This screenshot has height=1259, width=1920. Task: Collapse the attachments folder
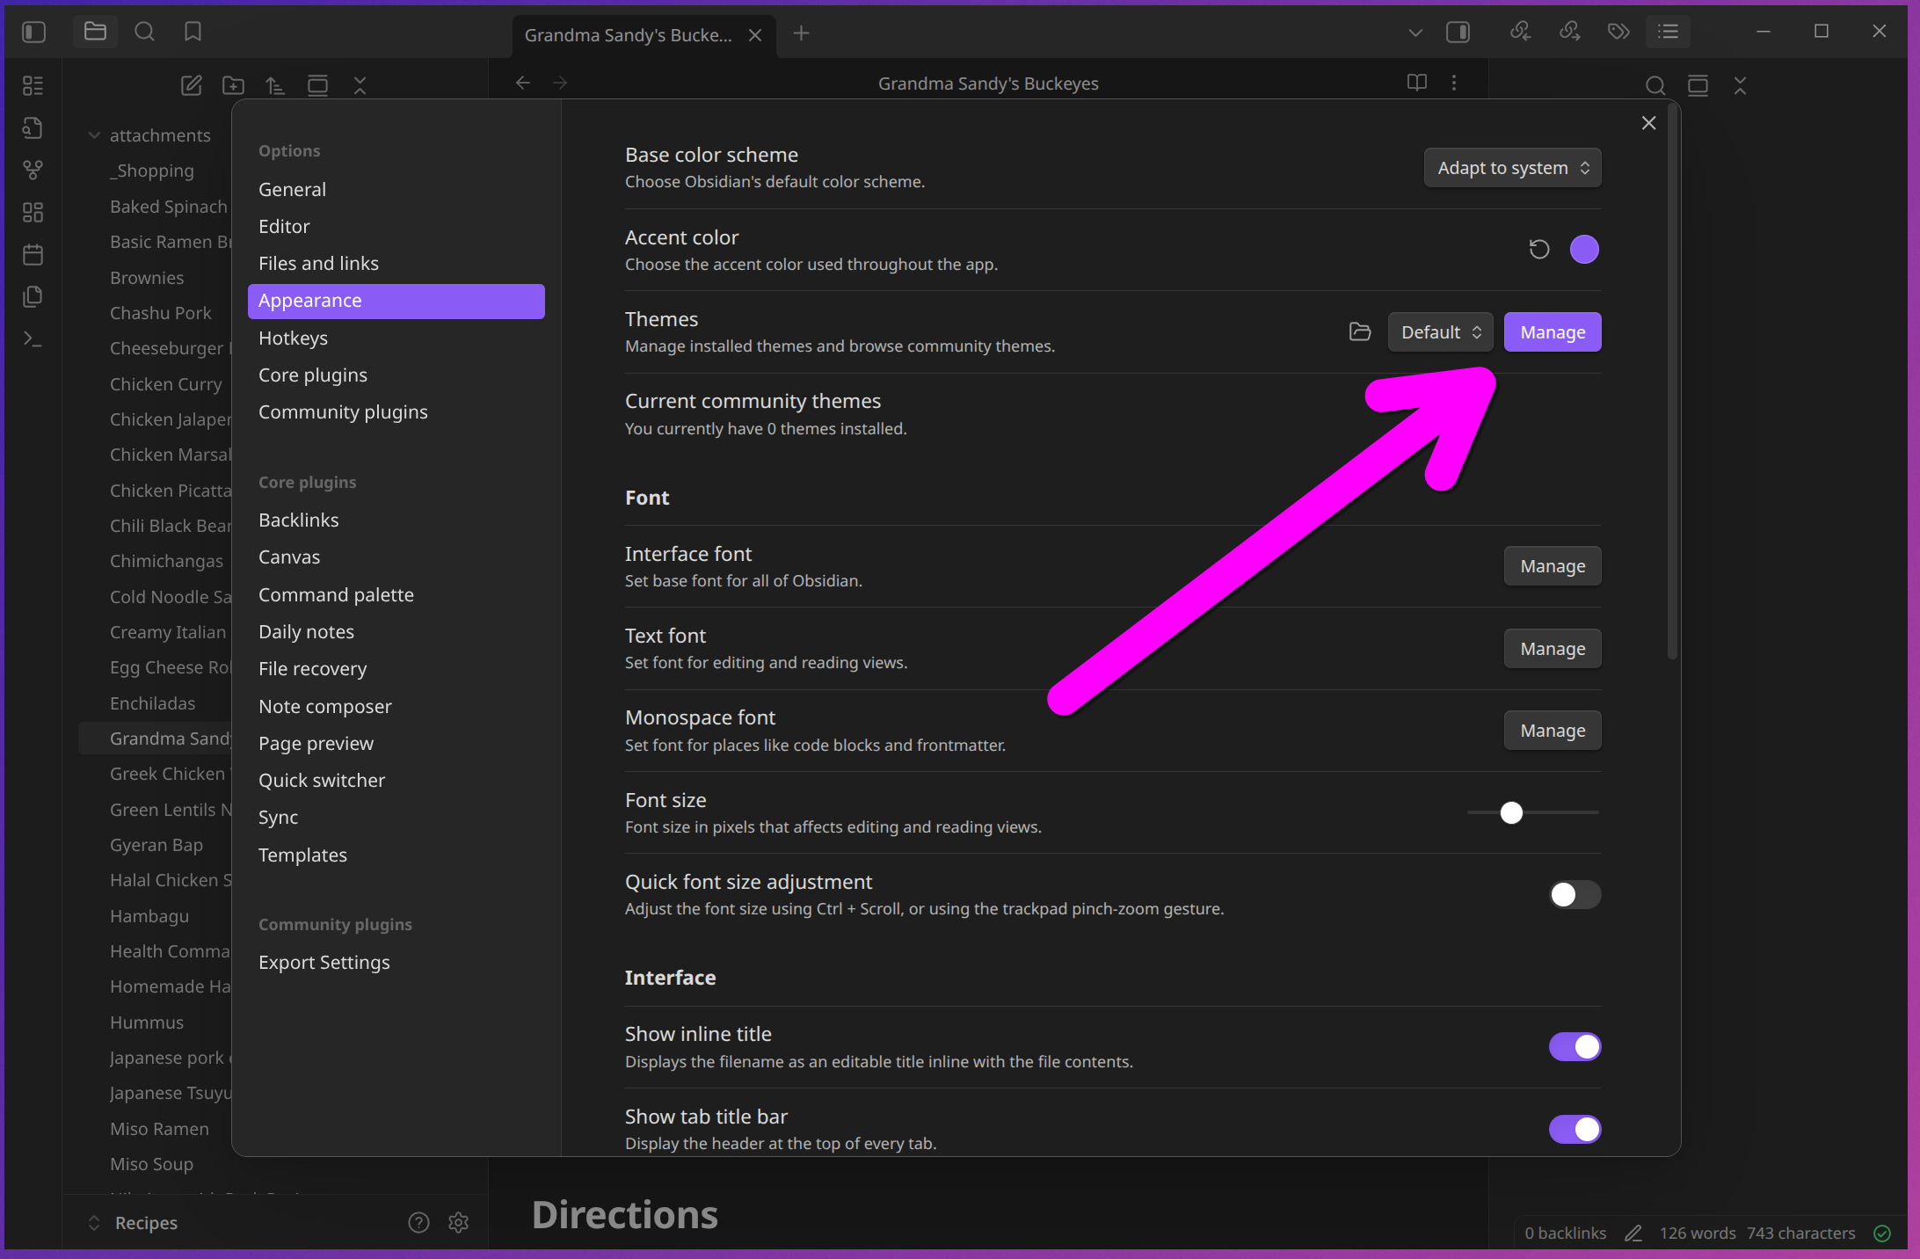click(x=95, y=135)
